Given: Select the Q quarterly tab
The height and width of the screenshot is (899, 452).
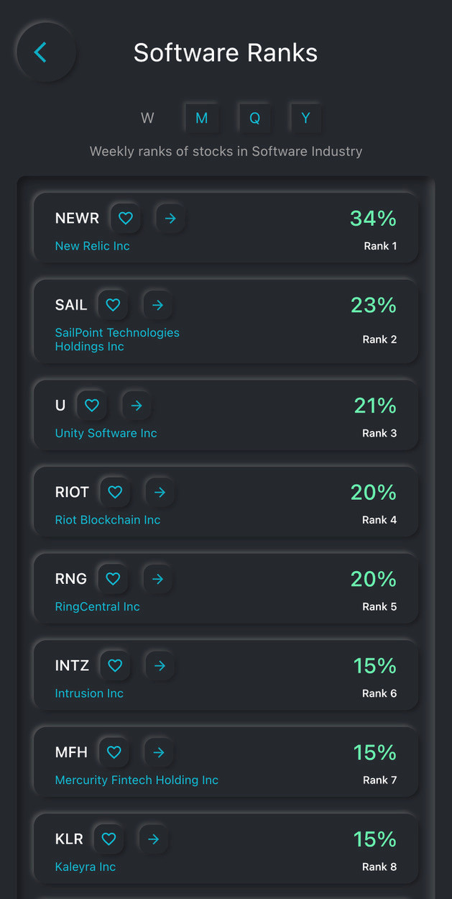Looking at the screenshot, I should [x=254, y=118].
